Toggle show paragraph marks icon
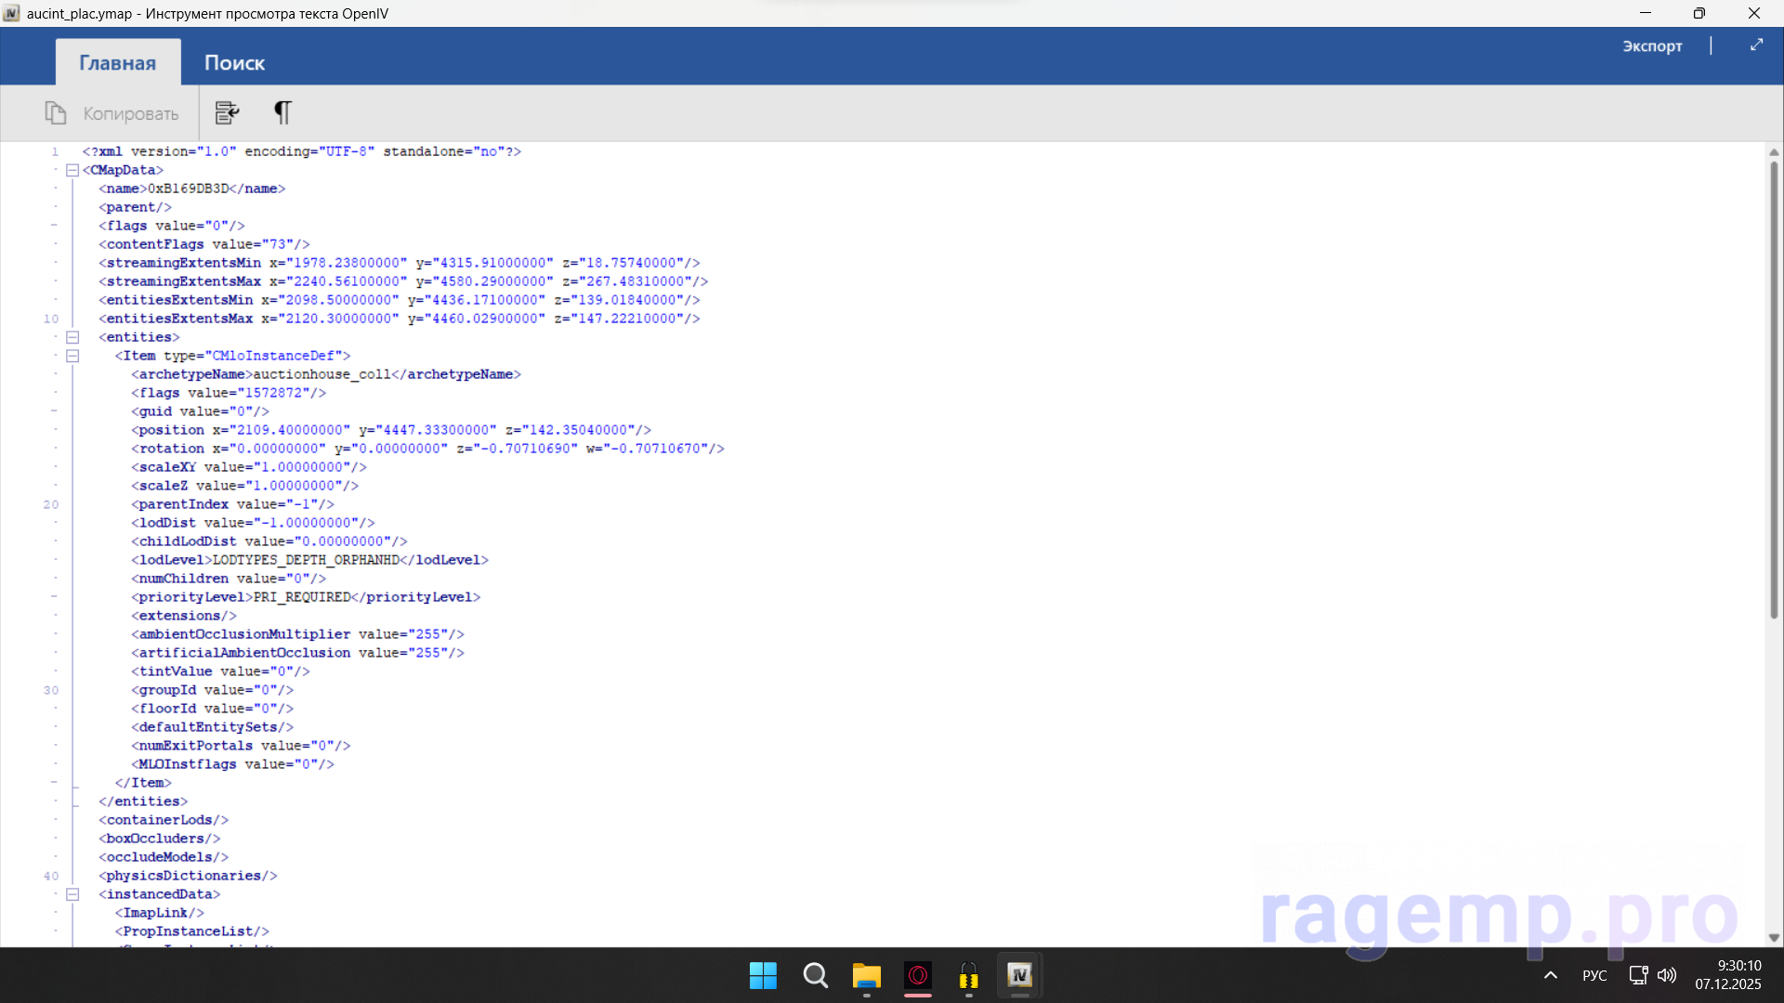Image resolution: width=1784 pixels, height=1003 pixels. tap(282, 112)
